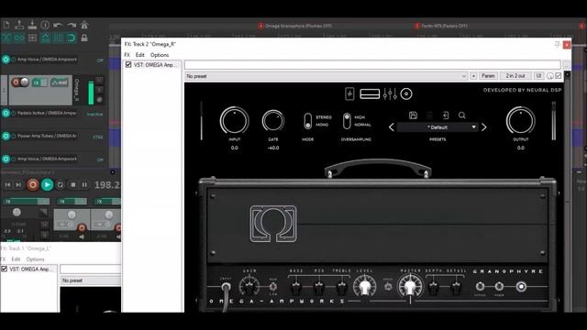Click the Output knob in plugin
Screen dimensions: 587x330
pos(520,121)
